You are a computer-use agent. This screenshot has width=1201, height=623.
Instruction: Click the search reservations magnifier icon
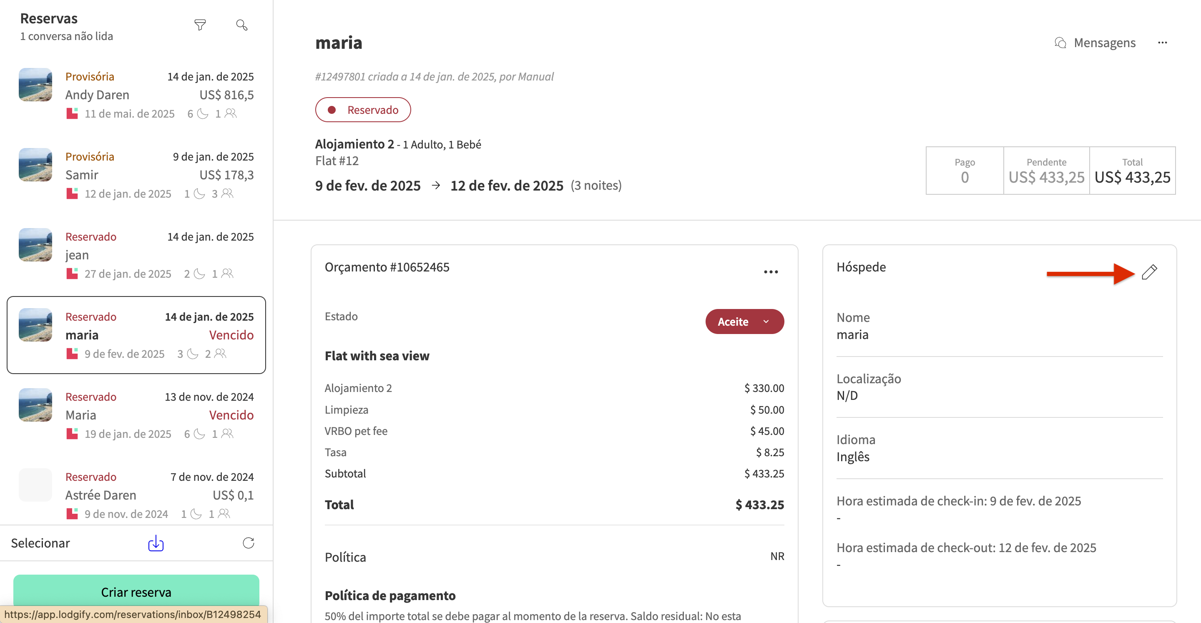tap(241, 25)
